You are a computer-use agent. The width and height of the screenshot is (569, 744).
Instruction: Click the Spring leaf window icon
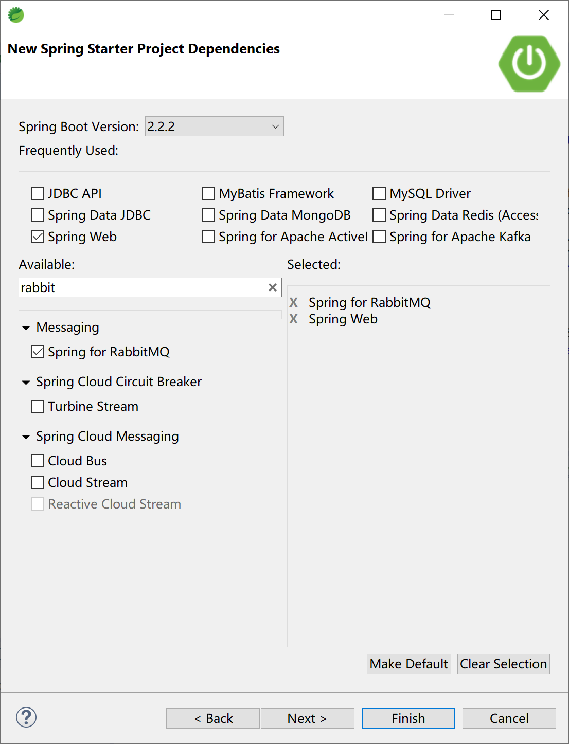16,15
